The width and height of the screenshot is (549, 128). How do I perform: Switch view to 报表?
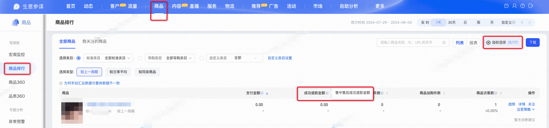coord(473,43)
